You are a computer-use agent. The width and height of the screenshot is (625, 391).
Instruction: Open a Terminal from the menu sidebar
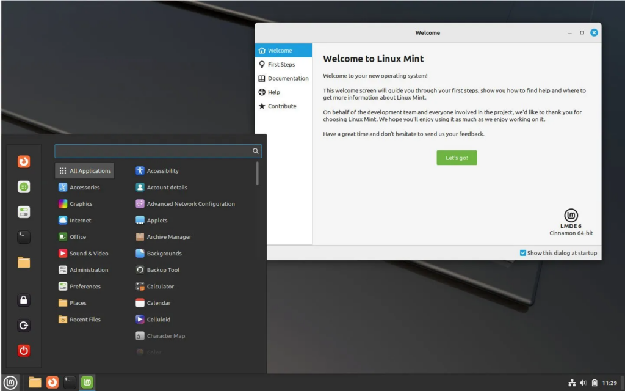pyautogui.click(x=23, y=236)
